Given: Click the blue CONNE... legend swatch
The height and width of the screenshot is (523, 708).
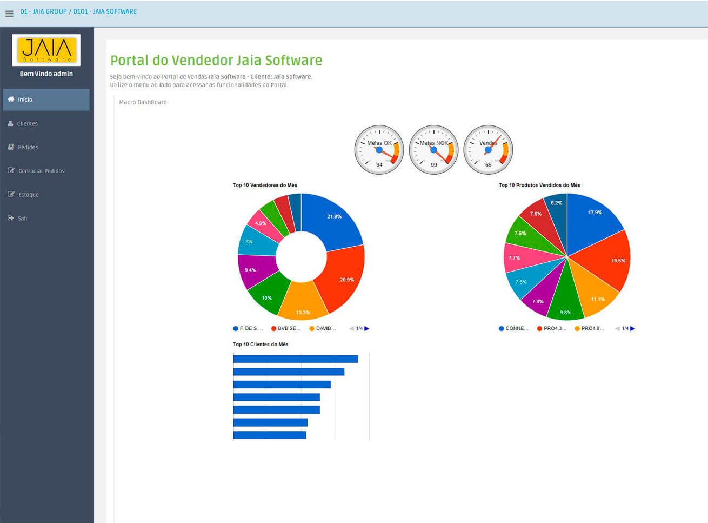Looking at the screenshot, I should pyautogui.click(x=502, y=328).
